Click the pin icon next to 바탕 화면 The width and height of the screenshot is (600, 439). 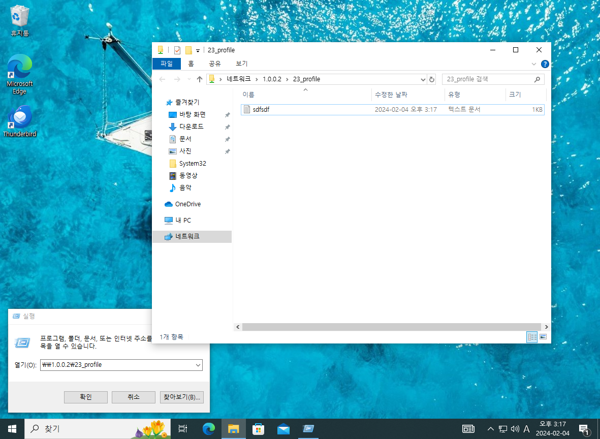pos(227,115)
